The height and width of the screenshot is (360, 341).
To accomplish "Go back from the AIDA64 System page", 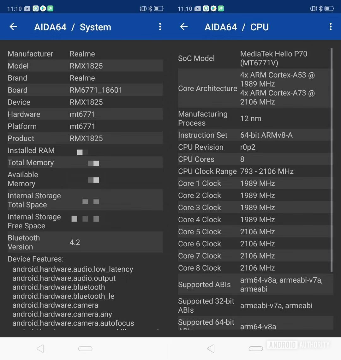I will [x=13, y=27].
